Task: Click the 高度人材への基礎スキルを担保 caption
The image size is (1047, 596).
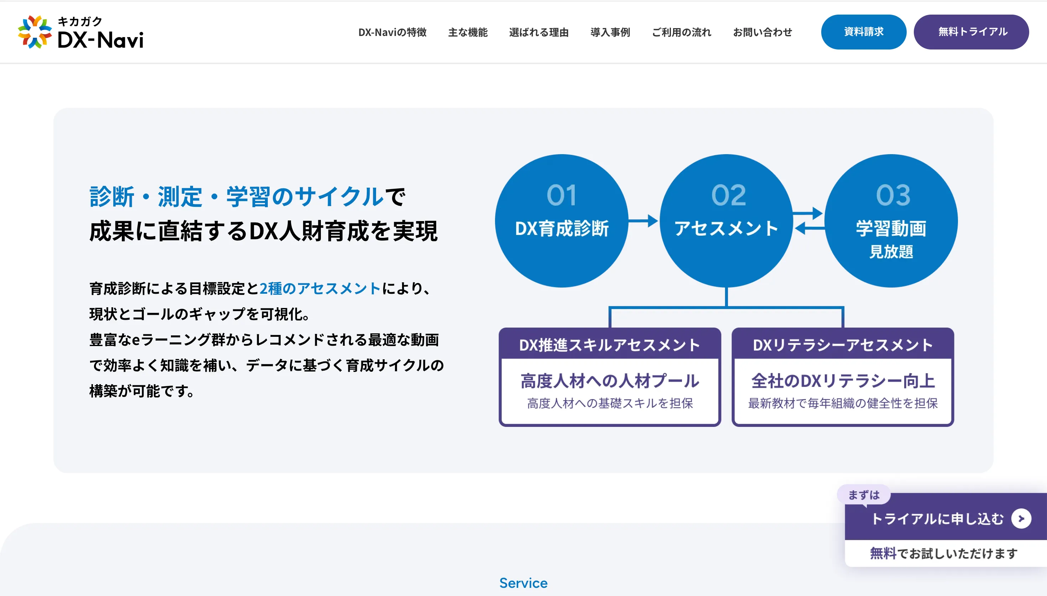Action: pos(610,403)
